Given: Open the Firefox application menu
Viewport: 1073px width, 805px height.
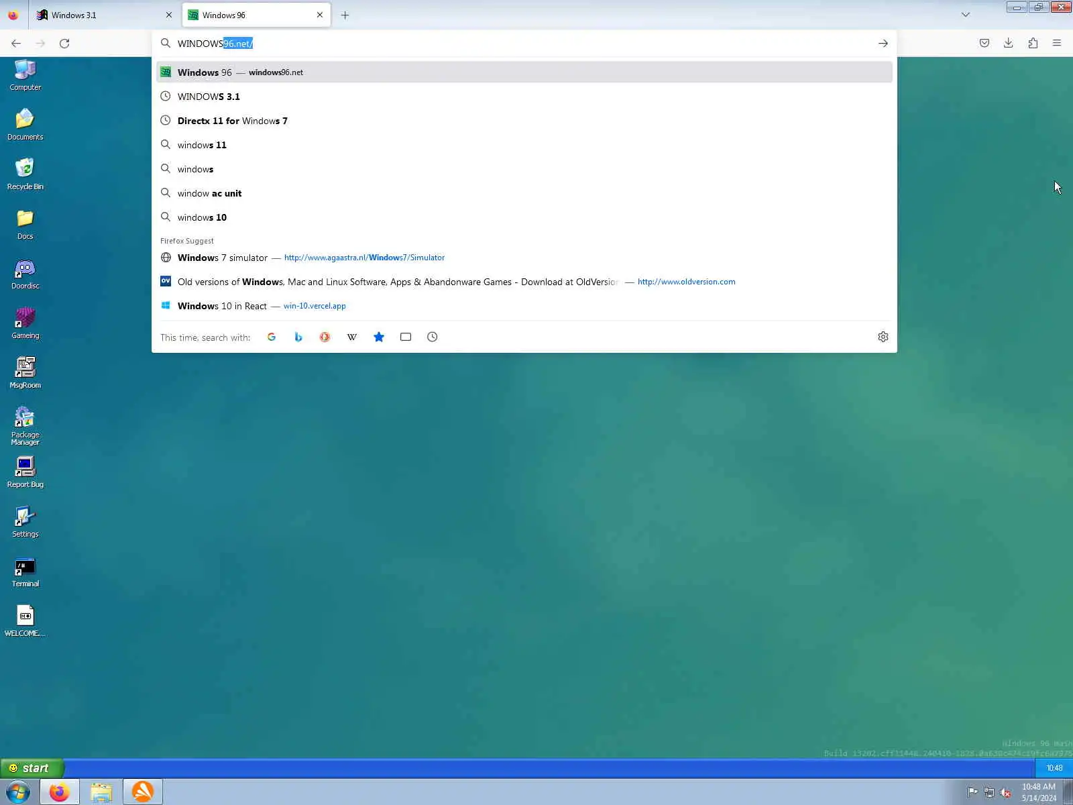Looking at the screenshot, I should tap(1057, 43).
